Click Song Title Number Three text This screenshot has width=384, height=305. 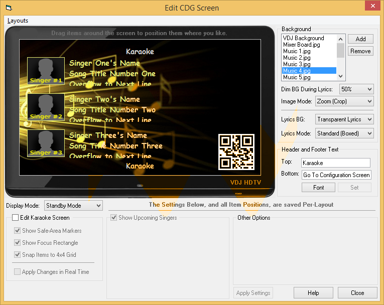(116, 146)
